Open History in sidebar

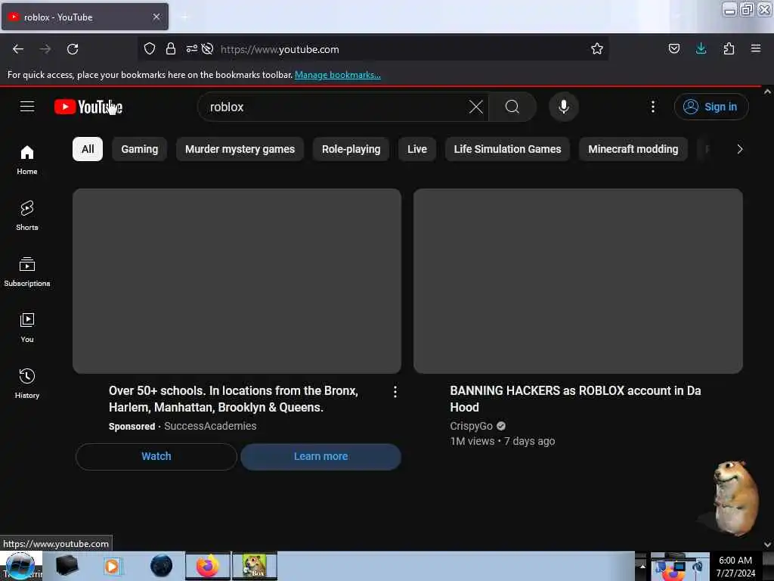(27, 384)
